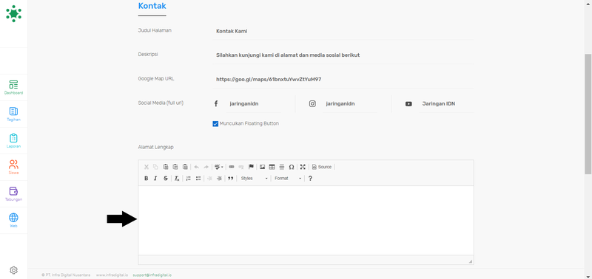Click the Deskripsi input field

[x=343, y=55]
